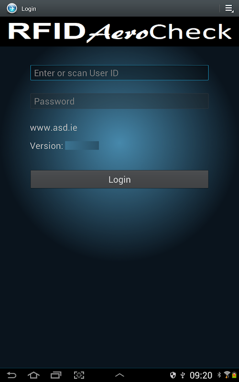Tap the Android back arrow icon

pos(11,375)
